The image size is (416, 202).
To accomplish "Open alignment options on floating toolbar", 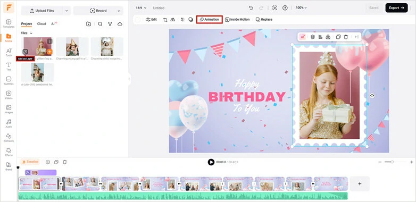I will (320, 37).
